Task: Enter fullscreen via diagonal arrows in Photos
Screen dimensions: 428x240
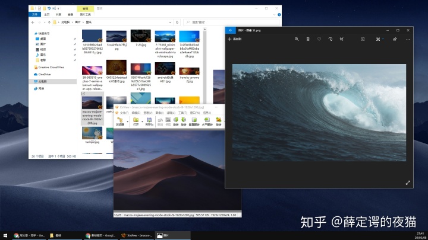Action: (x=408, y=183)
